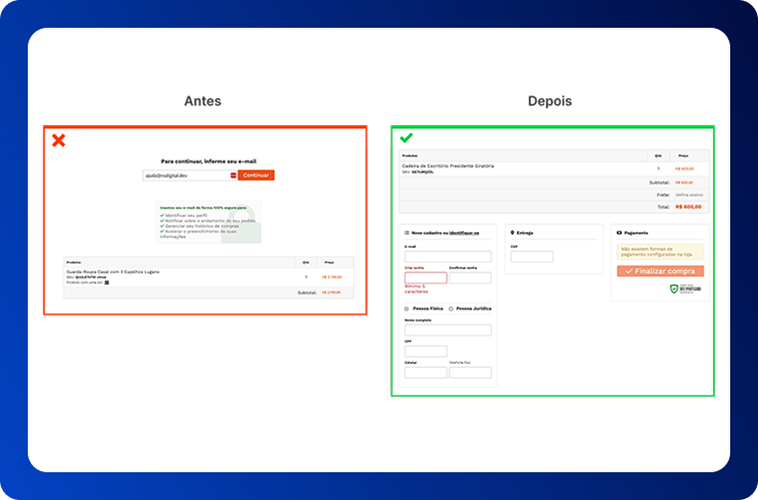758x500 pixels.
Task: Open the identifique-se link
Action: pyautogui.click(x=463, y=232)
